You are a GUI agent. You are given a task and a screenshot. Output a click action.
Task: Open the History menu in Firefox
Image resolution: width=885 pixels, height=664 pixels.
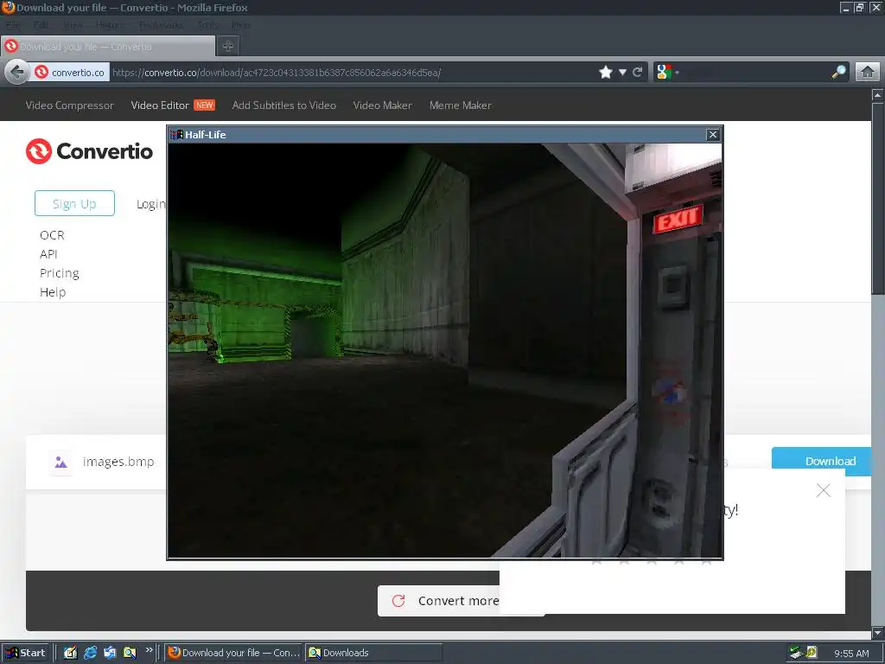[x=111, y=25]
